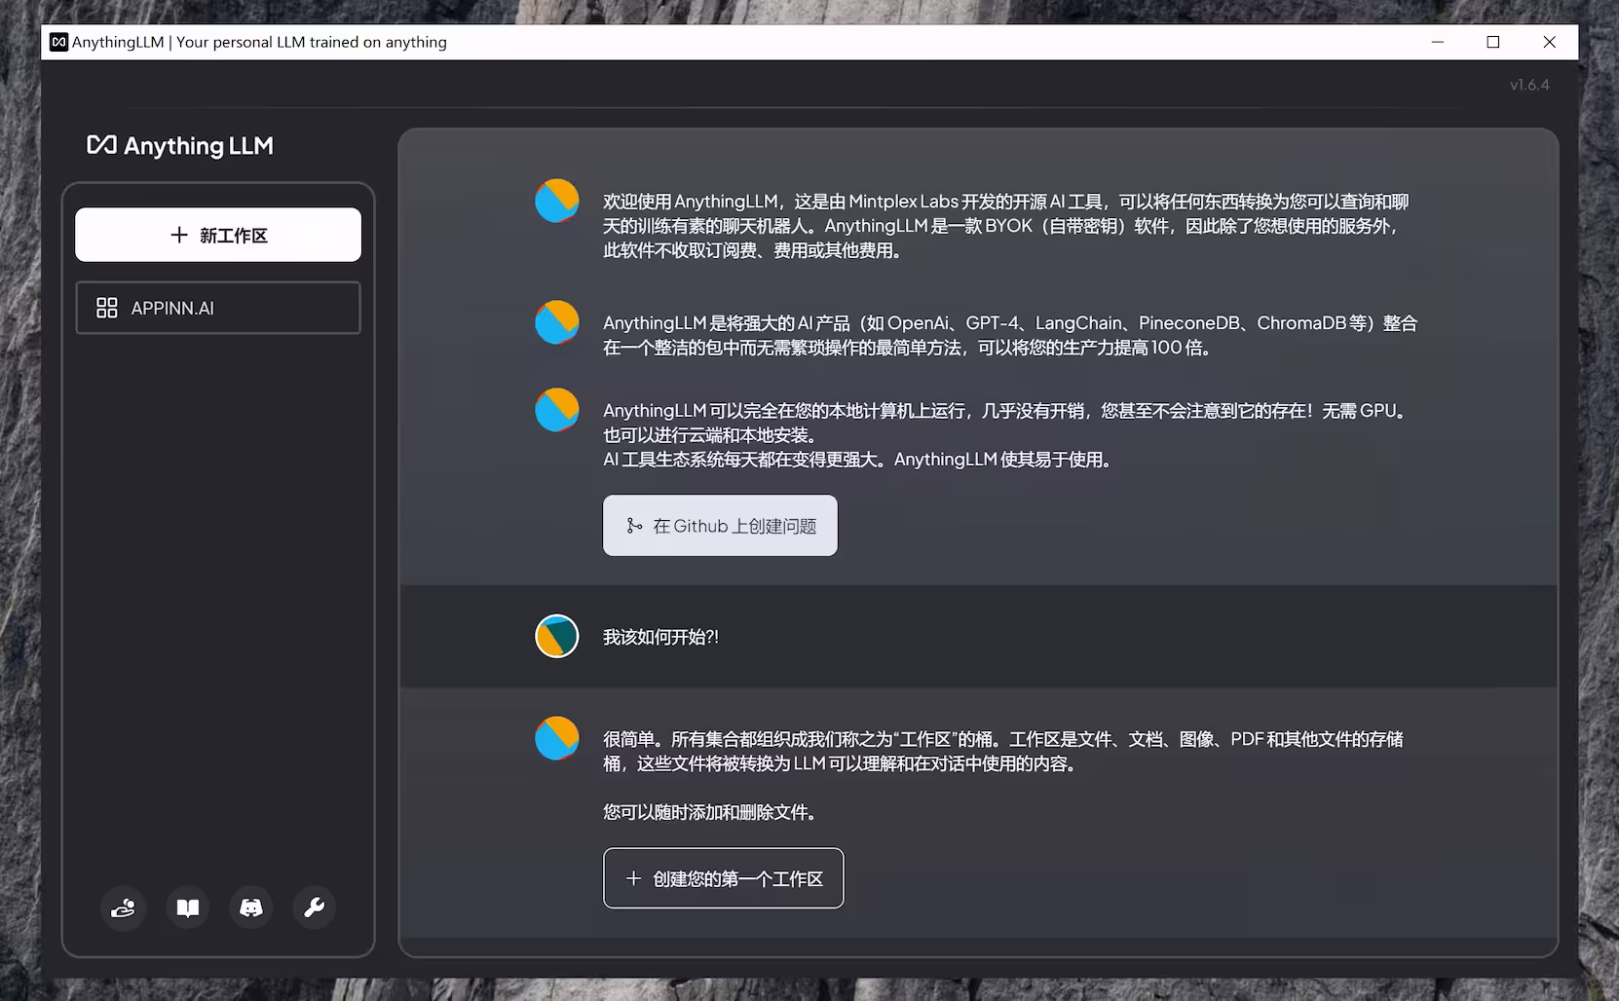Click the 您可以随时添加和删除文件 text
Screen dimensions: 1619x1001
point(709,812)
